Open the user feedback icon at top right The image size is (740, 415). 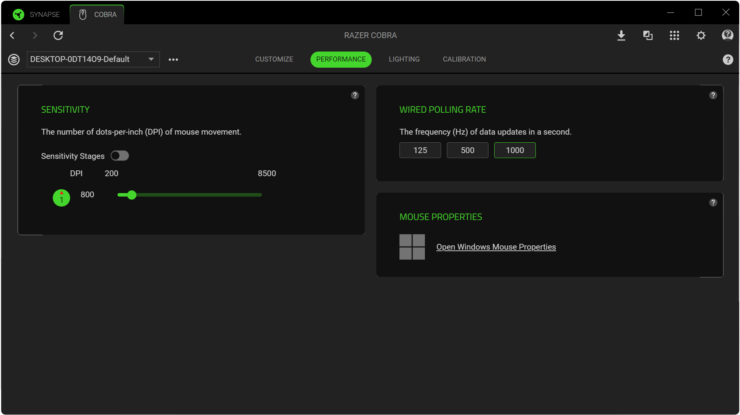coord(727,35)
